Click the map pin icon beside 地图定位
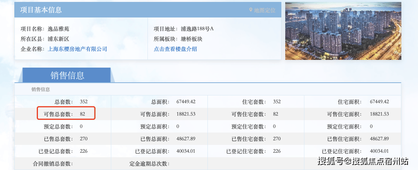Viewport: 418px width, 170px height. (x=251, y=10)
